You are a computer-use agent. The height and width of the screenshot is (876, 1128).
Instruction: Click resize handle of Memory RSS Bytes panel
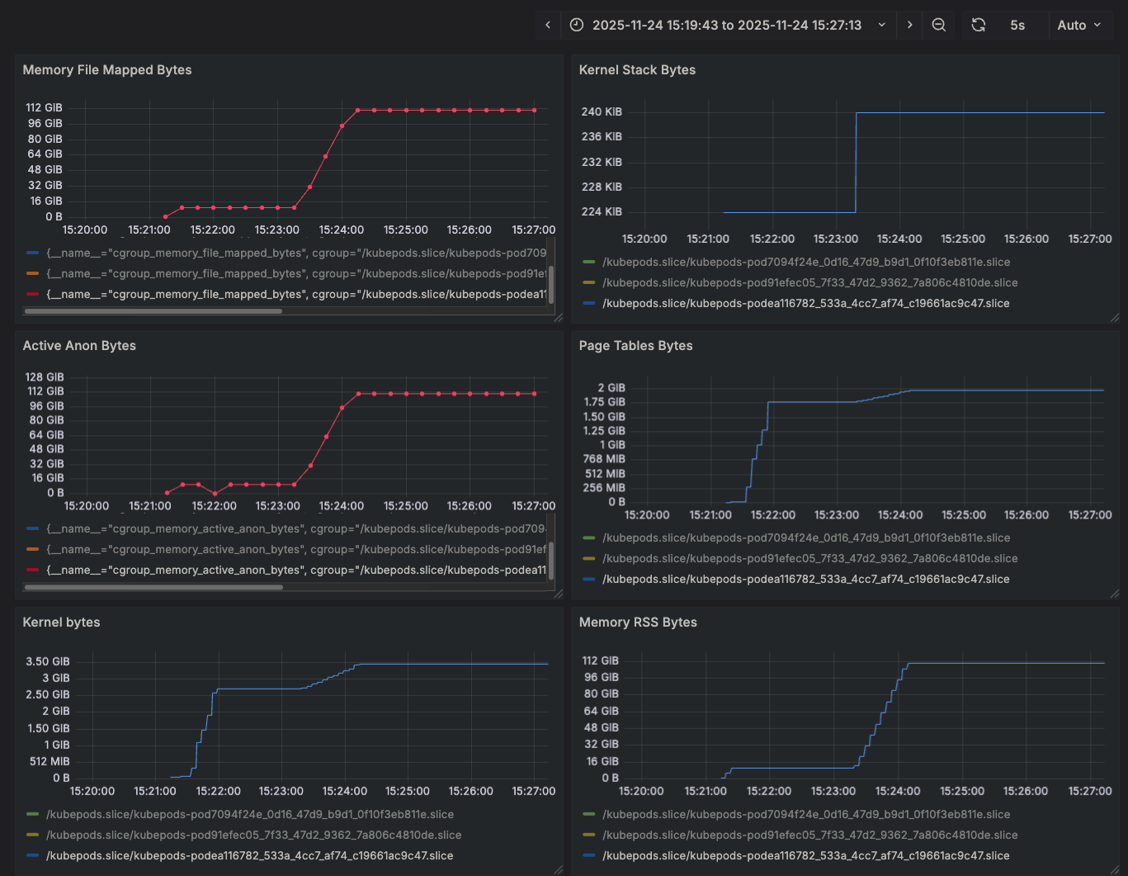[1115, 869]
